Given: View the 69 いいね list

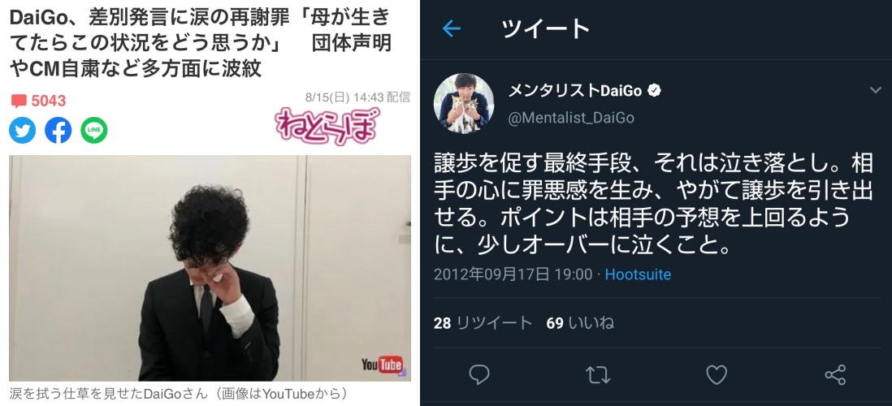Looking at the screenshot, I should point(580,323).
